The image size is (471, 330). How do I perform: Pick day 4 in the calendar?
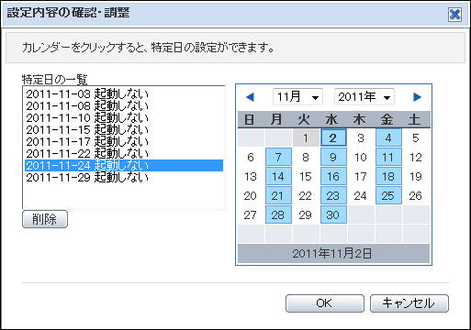[388, 137]
